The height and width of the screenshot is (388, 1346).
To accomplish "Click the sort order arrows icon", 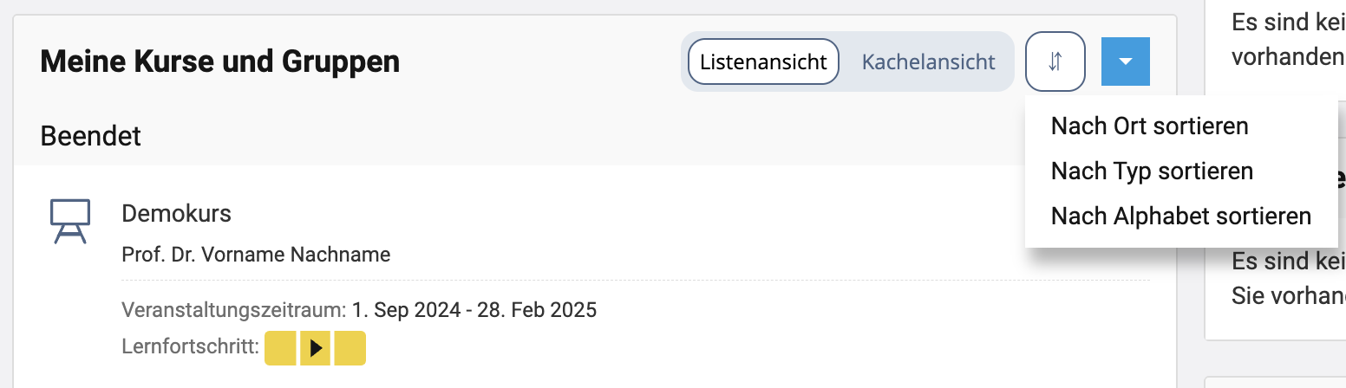I will (1055, 62).
